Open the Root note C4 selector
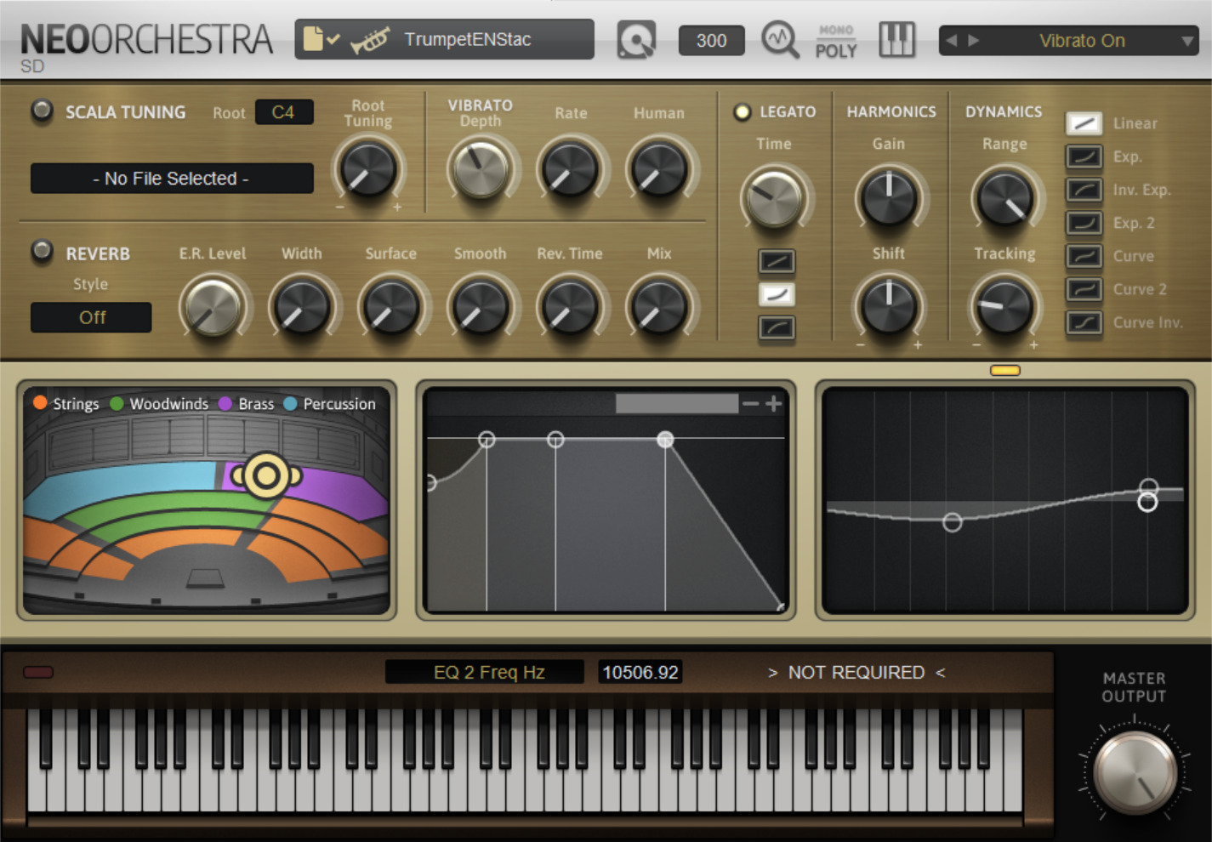Image resolution: width=1212 pixels, height=842 pixels. 284,112
